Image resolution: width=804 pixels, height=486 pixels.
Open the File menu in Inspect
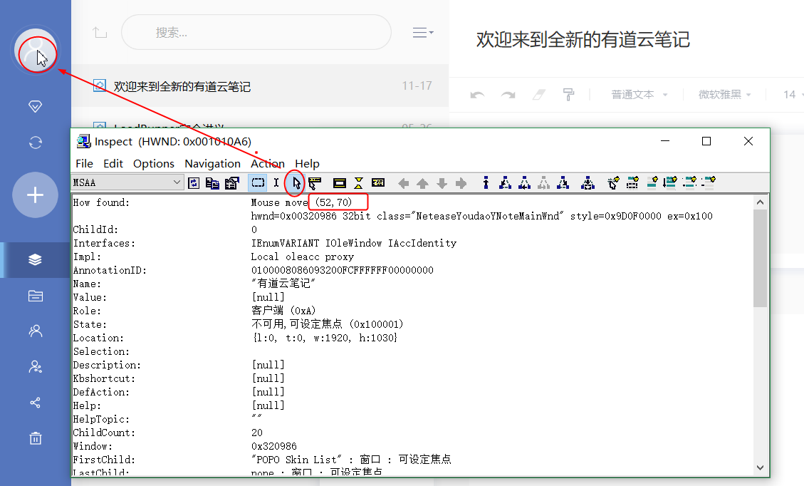pos(84,163)
